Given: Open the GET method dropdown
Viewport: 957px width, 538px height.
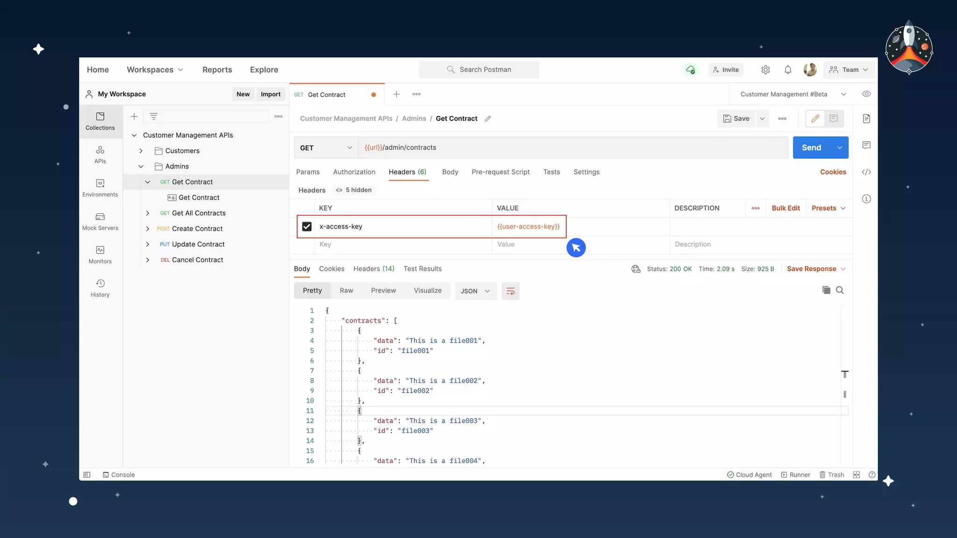Looking at the screenshot, I should pos(326,148).
